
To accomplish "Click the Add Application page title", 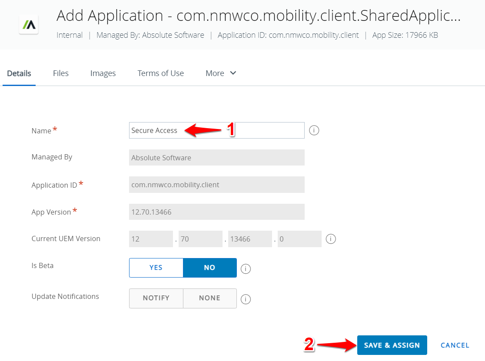I will 259,16.
